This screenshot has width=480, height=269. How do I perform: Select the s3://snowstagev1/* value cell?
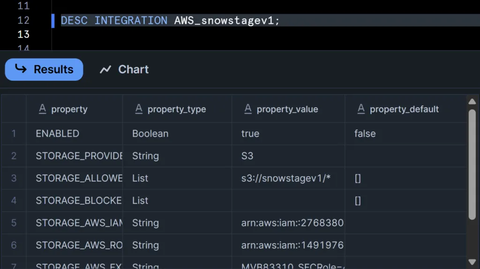tap(288, 179)
